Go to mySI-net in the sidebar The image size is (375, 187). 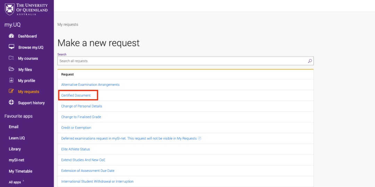pyautogui.click(x=16, y=160)
